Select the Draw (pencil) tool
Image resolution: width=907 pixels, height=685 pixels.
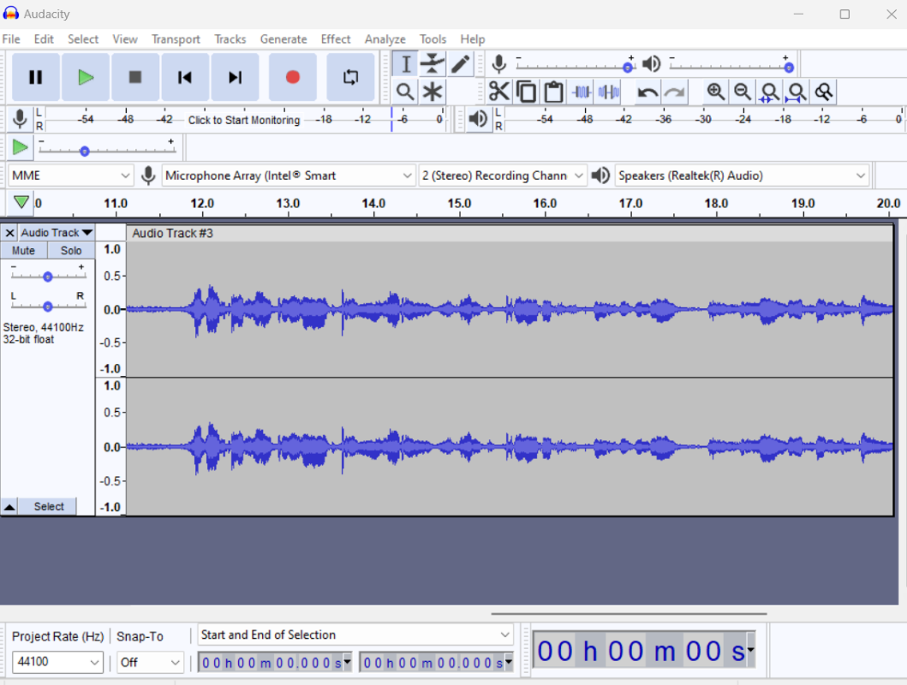tap(461, 64)
